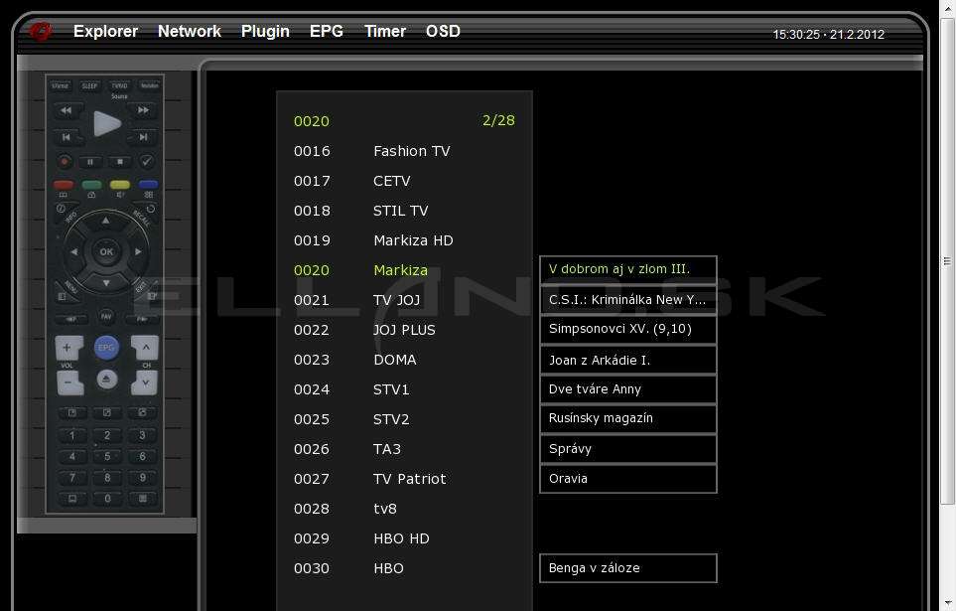The image size is (956, 611).
Task: Click number 3 on remote keypad
Action: 142,435
